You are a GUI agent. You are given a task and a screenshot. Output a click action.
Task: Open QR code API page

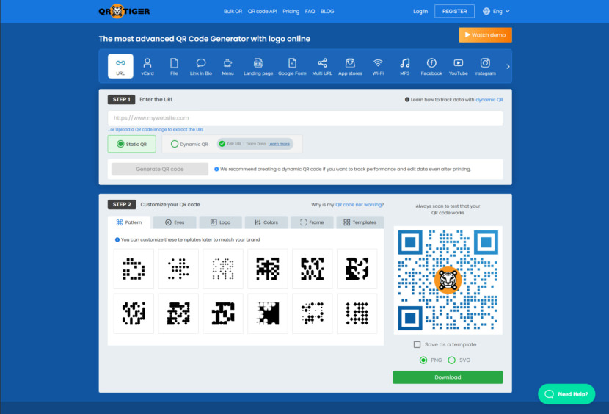pyautogui.click(x=262, y=11)
